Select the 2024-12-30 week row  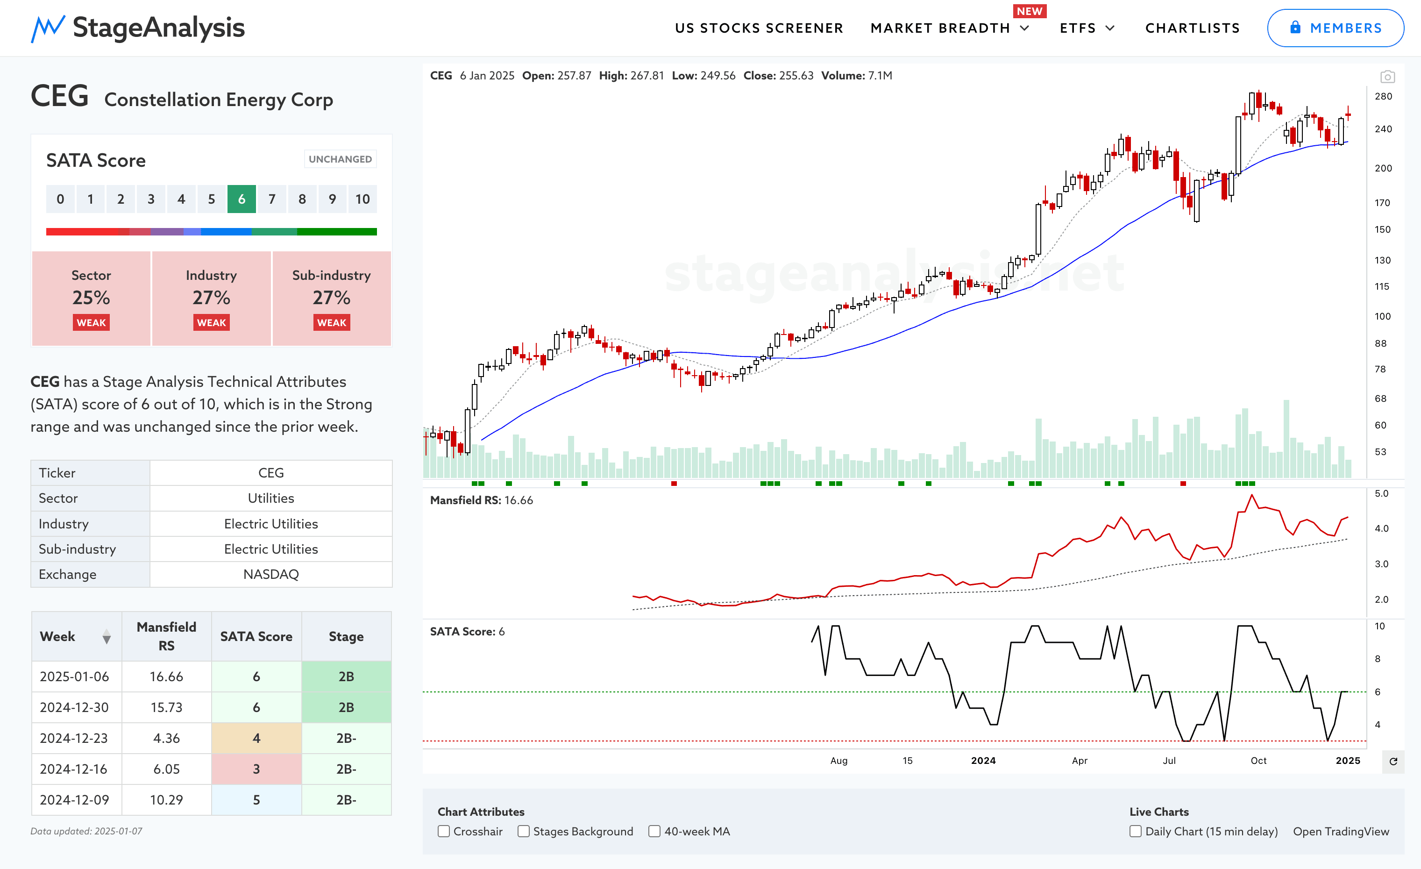(212, 707)
